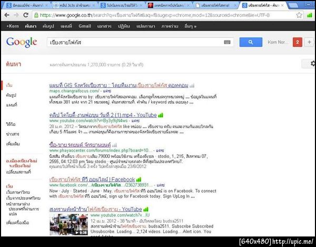
Task: Open the สงกรานต์หน้าร้าน YouTube result
Action: tap(96, 209)
